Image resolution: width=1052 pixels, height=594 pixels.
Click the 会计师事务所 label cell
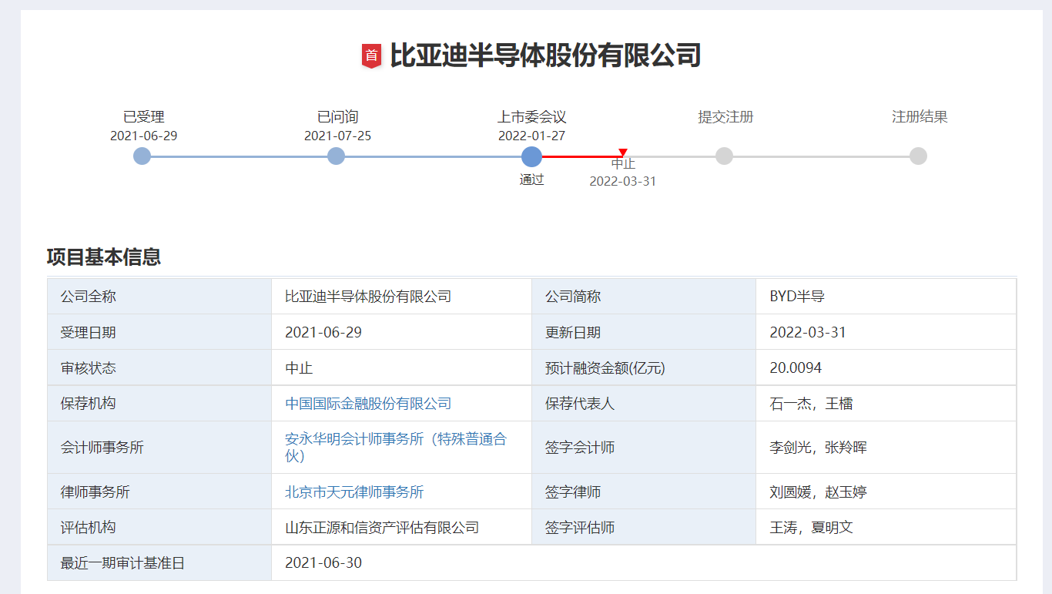[159, 447]
